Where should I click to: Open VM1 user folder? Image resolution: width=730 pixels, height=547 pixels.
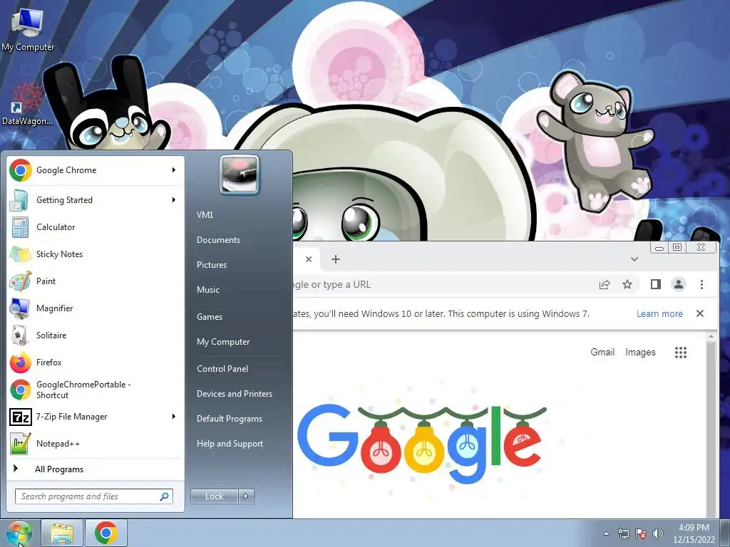tap(205, 215)
